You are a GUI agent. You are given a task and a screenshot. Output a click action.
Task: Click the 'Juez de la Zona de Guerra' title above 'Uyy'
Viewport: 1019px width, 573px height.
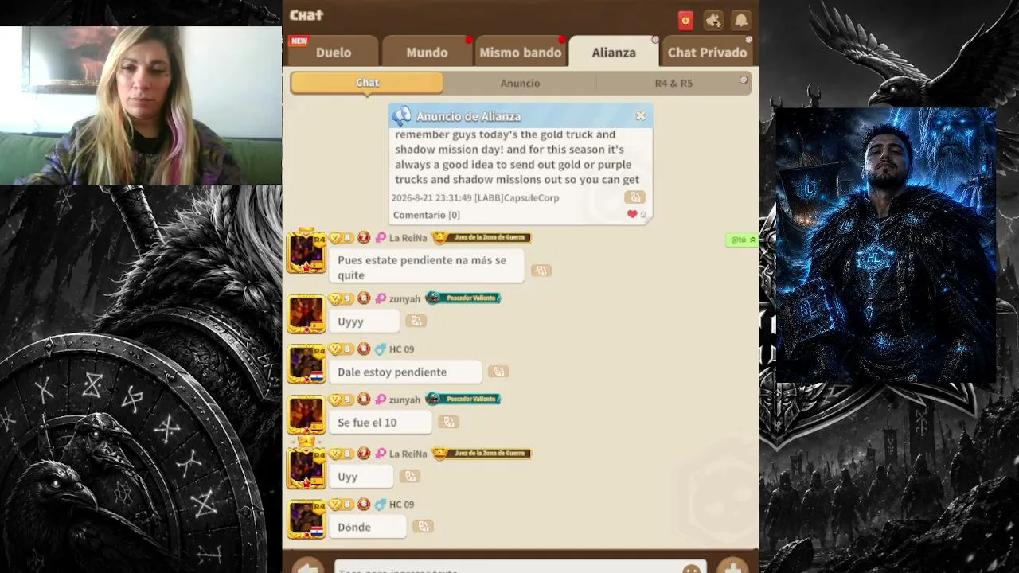point(481,453)
